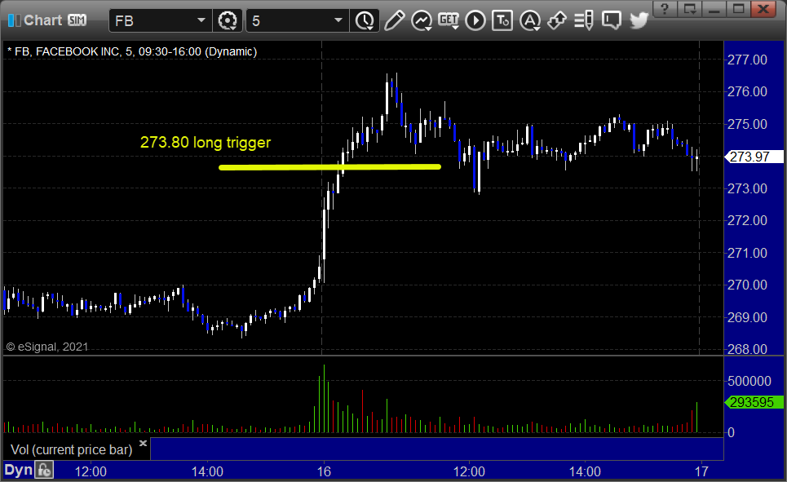Image resolution: width=787 pixels, height=482 pixels.
Task: Click the second 14:00 time label
Action: coord(585,471)
